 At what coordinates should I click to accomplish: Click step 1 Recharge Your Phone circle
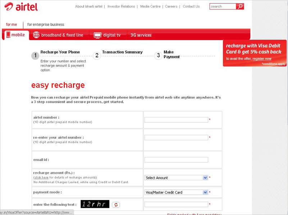[35, 56]
